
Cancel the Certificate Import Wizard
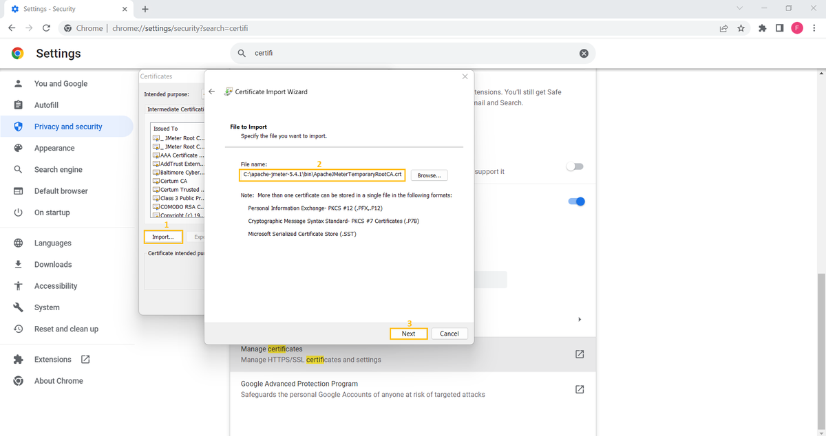click(449, 334)
